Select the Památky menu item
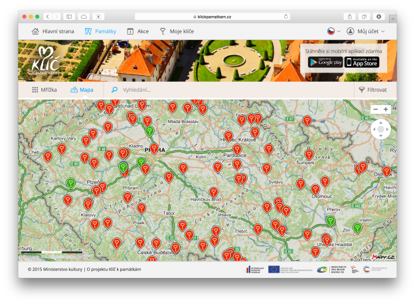This screenshot has height=304, width=415. click(100, 31)
